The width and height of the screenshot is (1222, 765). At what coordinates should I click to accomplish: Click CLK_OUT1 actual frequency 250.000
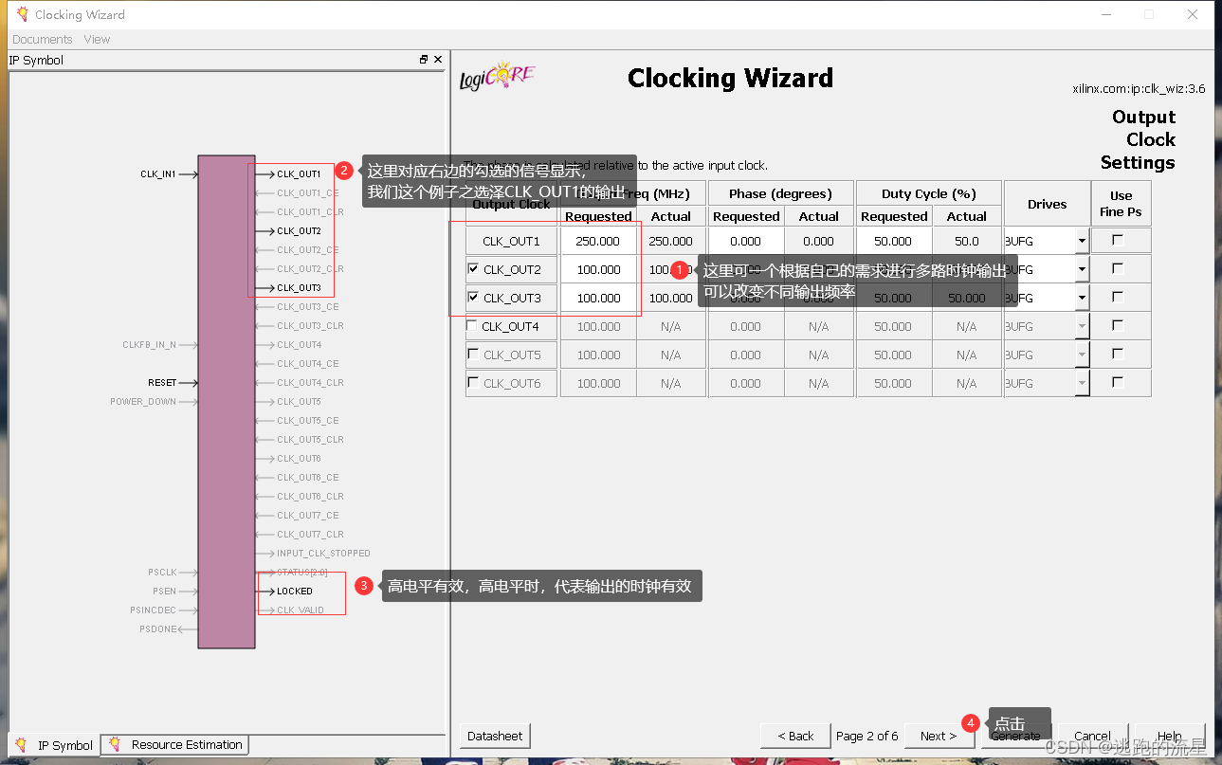670,241
